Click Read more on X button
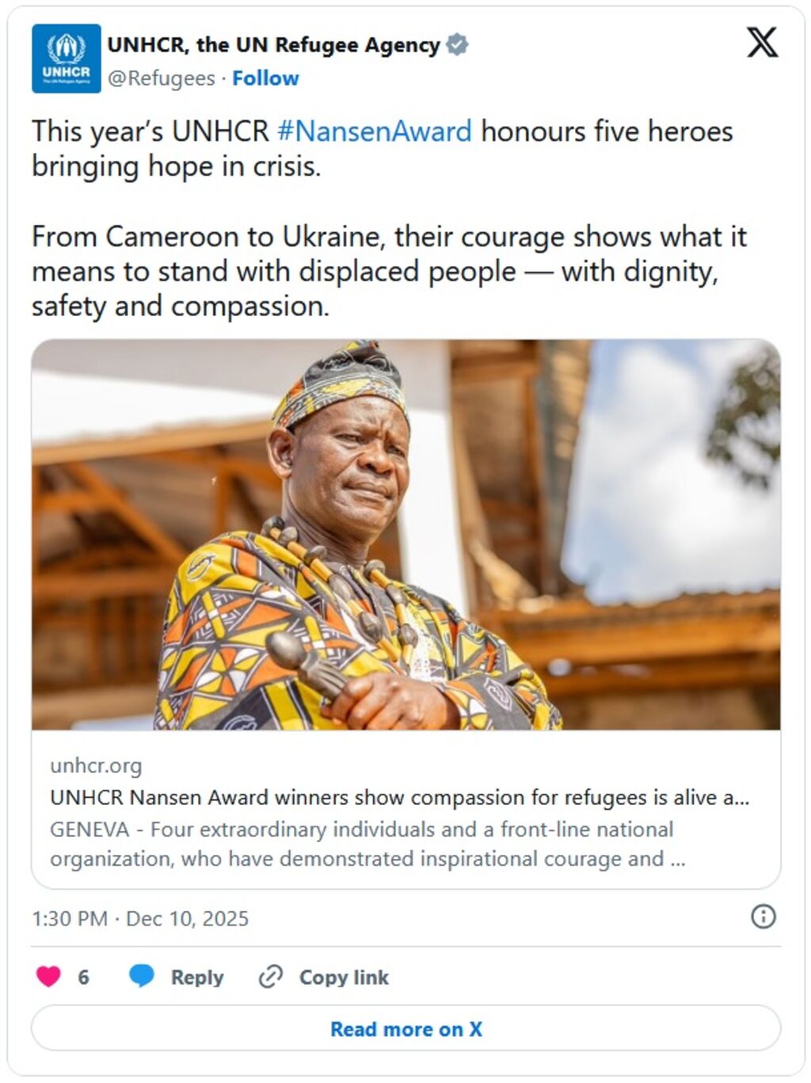The height and width of the screenshot is (1083, 811). point(405,1028)
